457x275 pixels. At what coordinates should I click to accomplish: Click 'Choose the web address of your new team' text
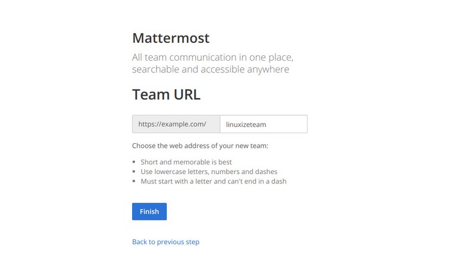pos(200,146)
